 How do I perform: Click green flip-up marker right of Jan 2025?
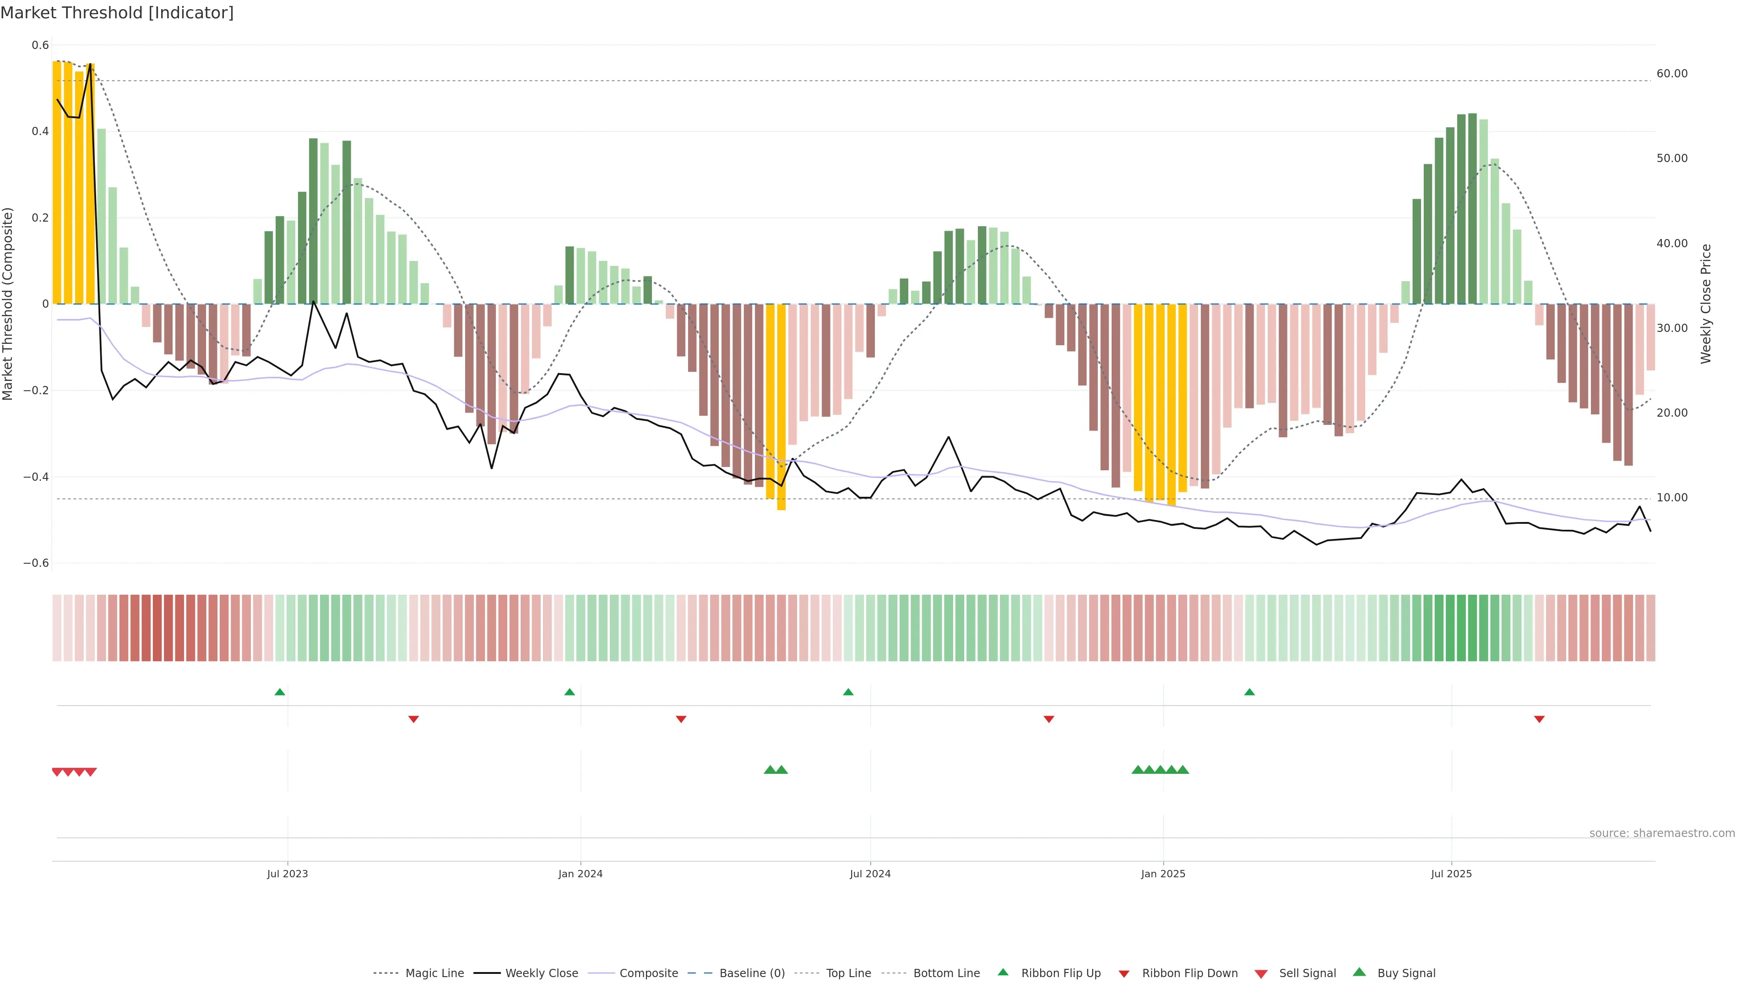[x=1249, y=692]
